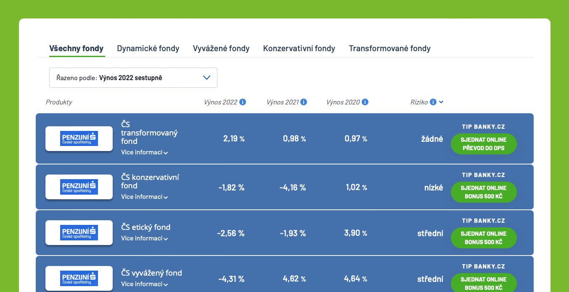Expand Více informací for ČS konzervativní fond
Image resolution: width=569 pixels, height=292 pixels.
(144, 197)
